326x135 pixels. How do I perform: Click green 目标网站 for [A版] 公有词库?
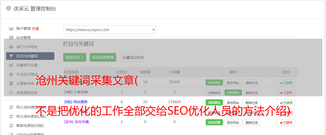(x=233, y=93)
